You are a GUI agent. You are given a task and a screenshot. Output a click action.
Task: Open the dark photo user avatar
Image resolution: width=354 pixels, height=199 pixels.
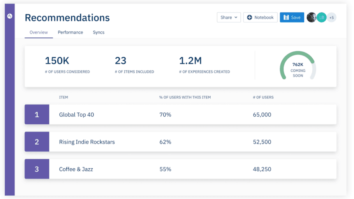coord(311,17)
